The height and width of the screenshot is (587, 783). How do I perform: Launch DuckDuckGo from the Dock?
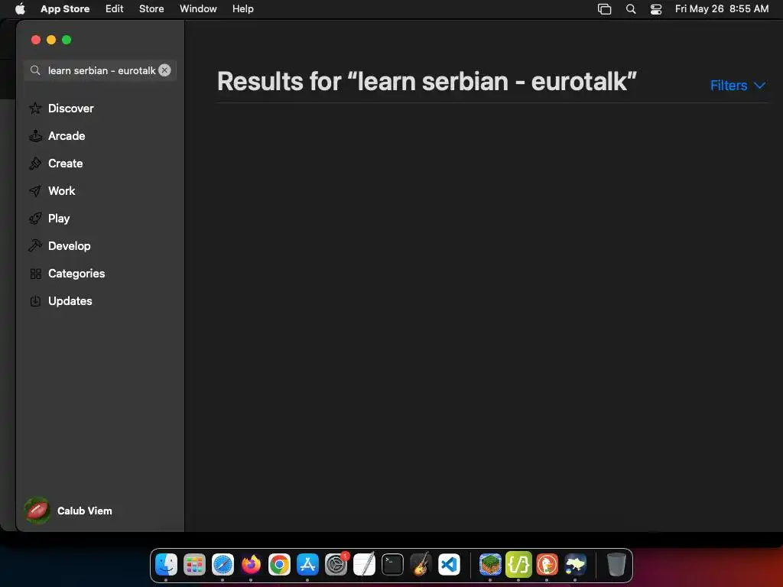pyautogui.click(x=547, y=565)
